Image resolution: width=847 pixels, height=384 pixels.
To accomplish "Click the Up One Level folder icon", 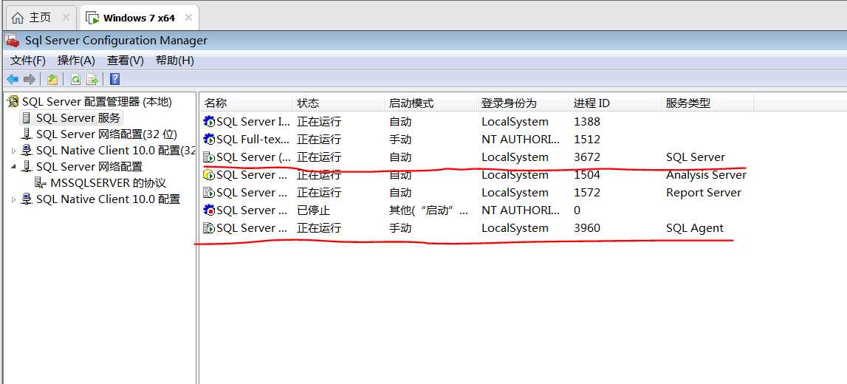I will coord(52,80).
